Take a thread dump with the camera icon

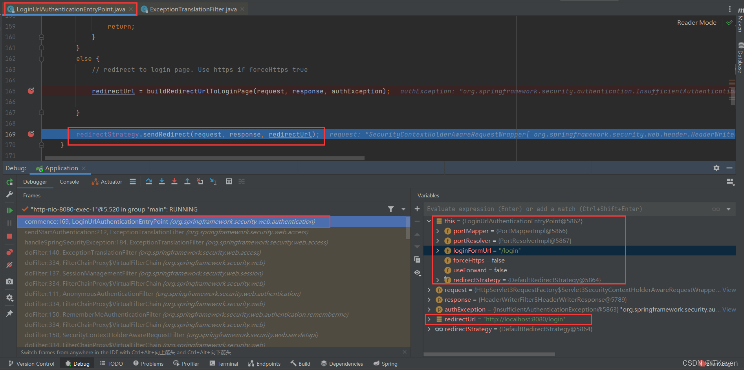tap(9, 281)
